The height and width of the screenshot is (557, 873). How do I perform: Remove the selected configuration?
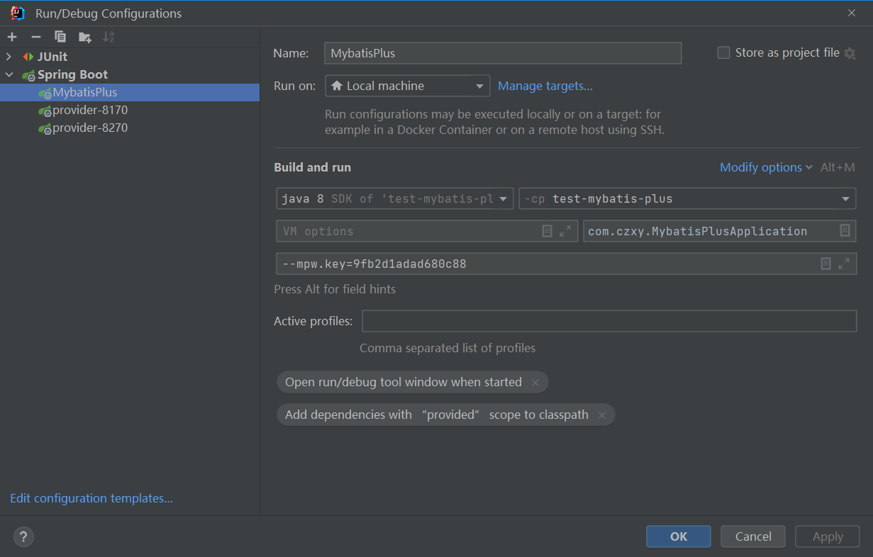coord(35,36)
